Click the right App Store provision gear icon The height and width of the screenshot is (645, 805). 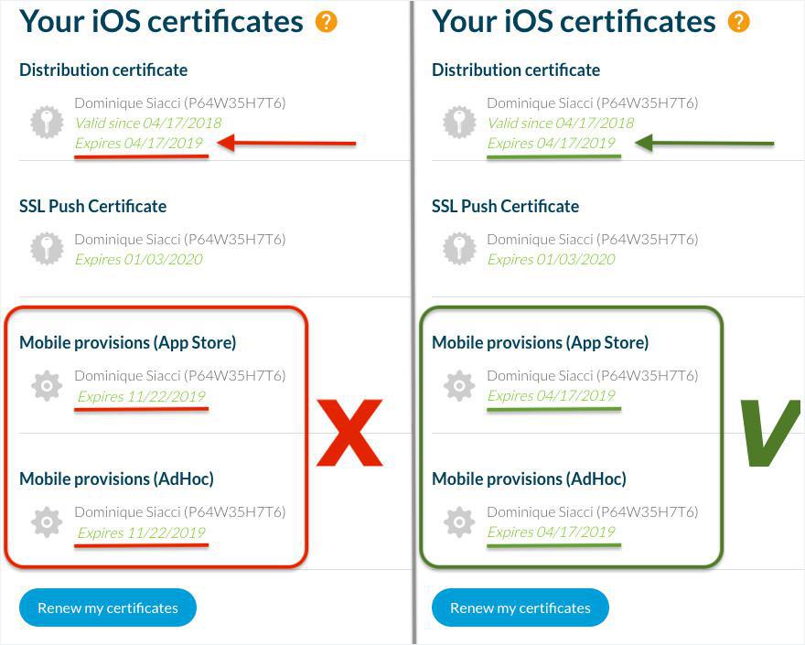pos(459,385)
